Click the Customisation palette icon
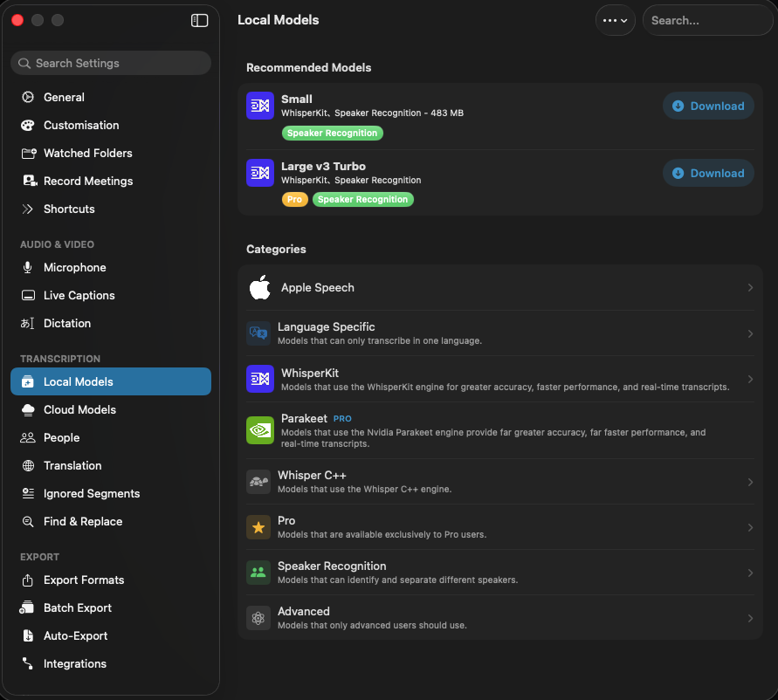 click(28, 125)
